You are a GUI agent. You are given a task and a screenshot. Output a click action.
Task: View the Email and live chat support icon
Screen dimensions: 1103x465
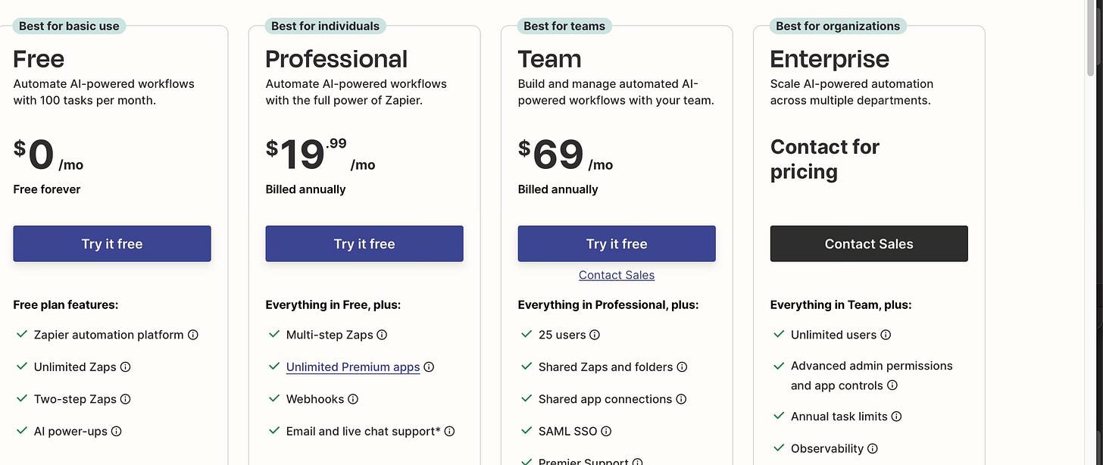[450, 430]
